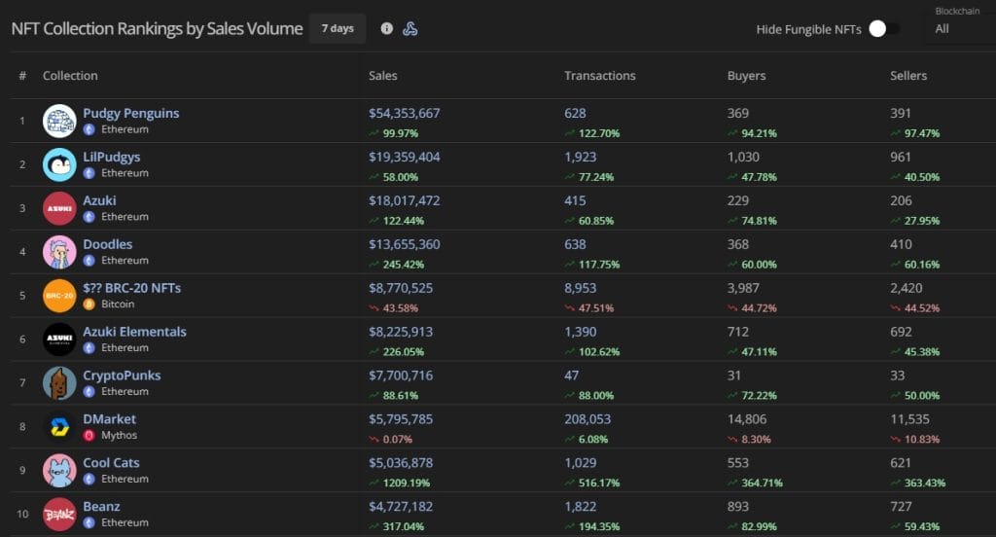Click the CryptoPunks collection avatar

tap(59, 383)
